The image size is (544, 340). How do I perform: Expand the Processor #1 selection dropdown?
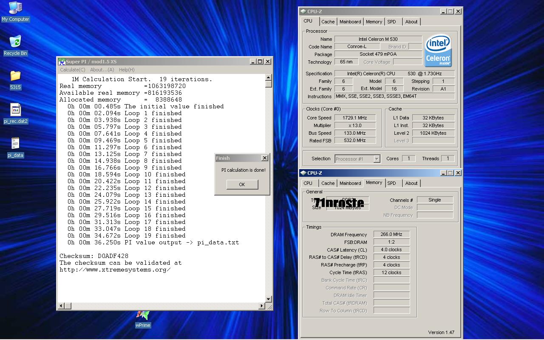[377, 159]
